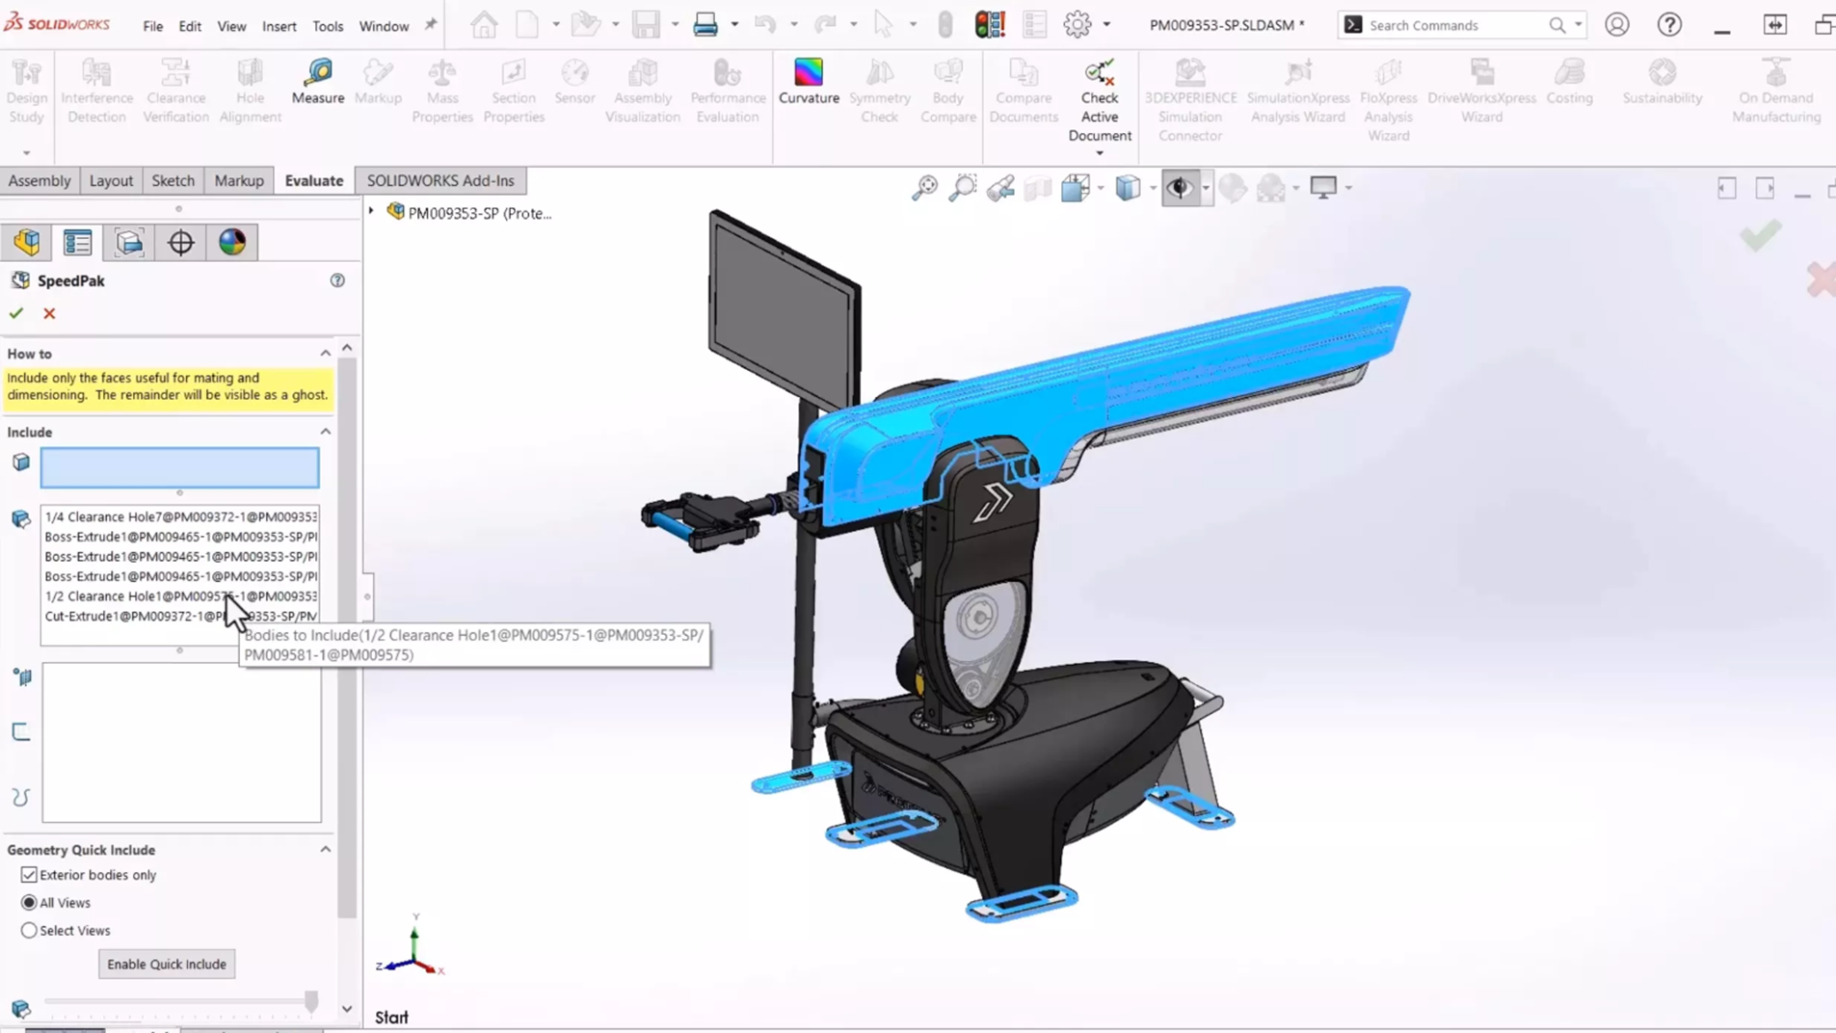Click Check Active Document icon
The width and height of the screenshot is (1836, 1033).
pos(1099,73)
